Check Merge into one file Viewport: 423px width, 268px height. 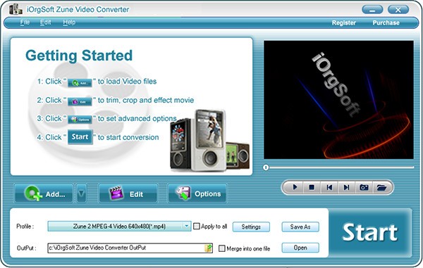[222, 248]
